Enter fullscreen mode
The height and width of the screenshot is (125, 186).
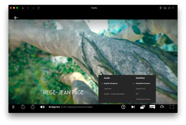[x=172, y=107]
